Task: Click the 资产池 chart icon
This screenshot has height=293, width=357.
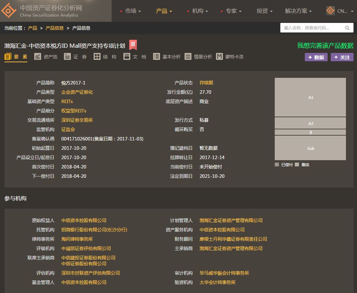Action: [x=37, y=56]
